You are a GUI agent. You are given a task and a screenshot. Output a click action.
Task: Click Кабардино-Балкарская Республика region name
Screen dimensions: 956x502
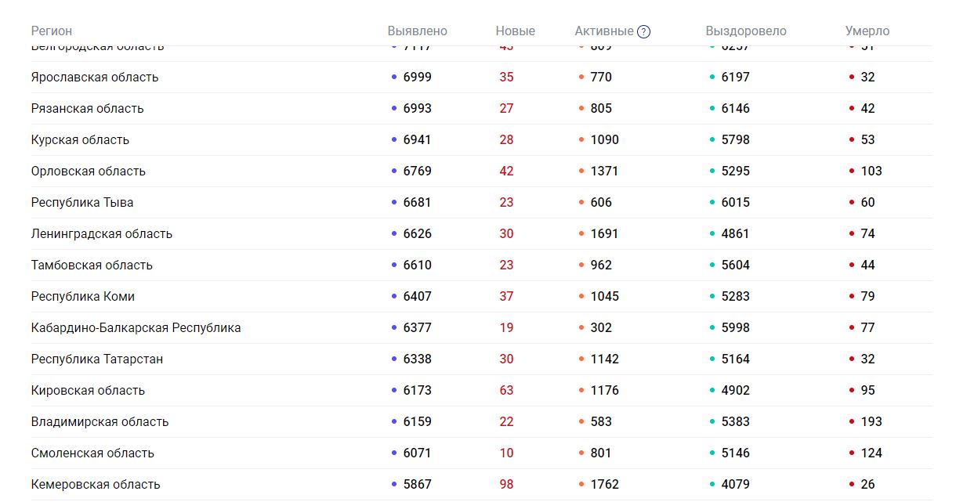tap(136, 328)
